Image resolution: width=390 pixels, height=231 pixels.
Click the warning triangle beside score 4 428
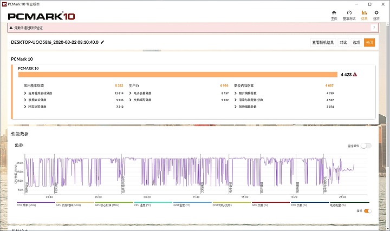(355, 75)
